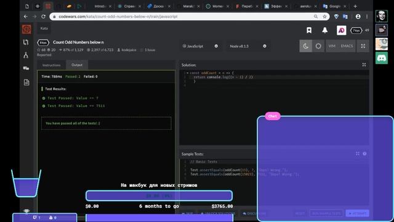This screenshot has width=394, height=222.
Task: Go back in the browser
Action: pos(25,17)
